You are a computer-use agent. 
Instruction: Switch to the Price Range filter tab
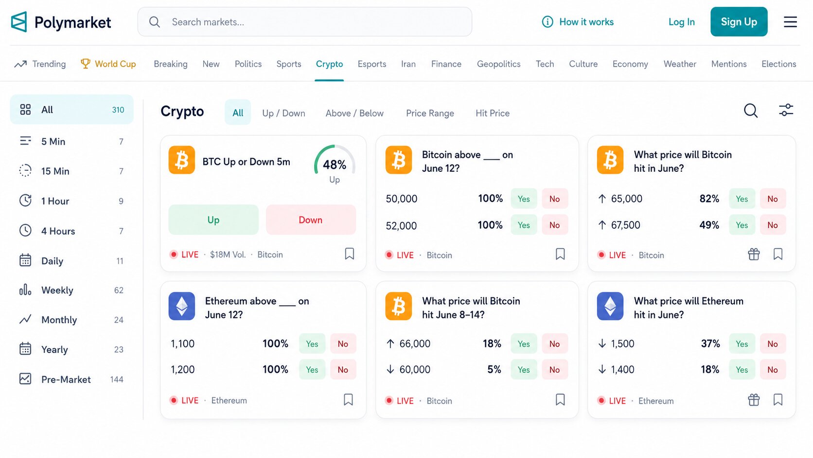click(x=430, y=113)
